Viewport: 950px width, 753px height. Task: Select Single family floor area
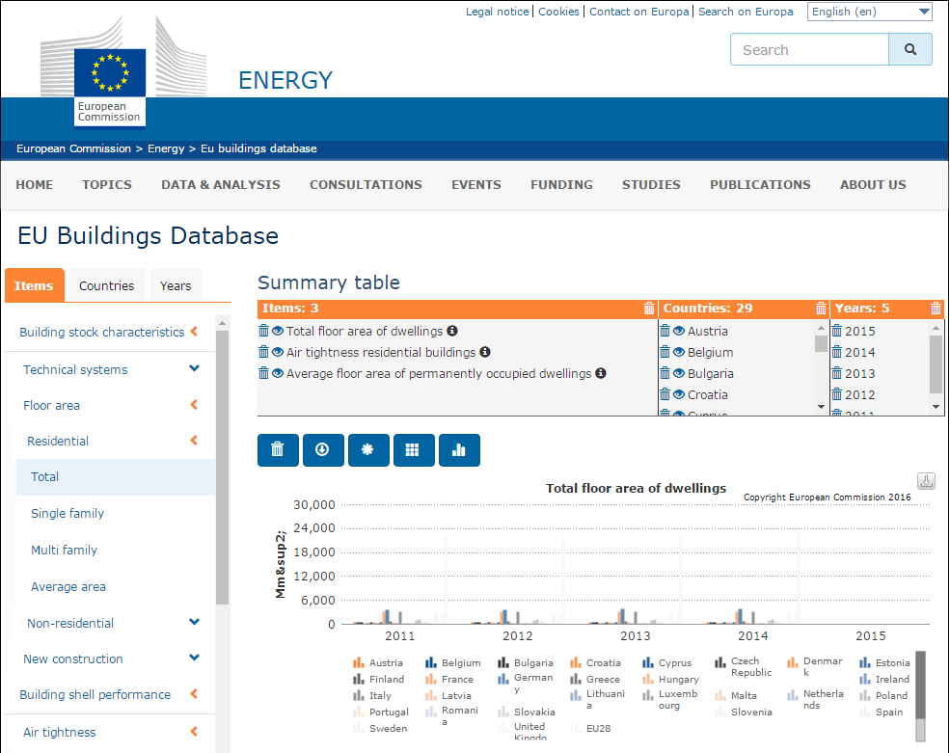[68, 513]
